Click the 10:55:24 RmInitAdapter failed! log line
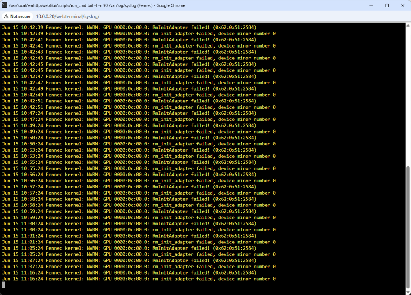This screenshot has height=295, width=411. tap(129, 162)
